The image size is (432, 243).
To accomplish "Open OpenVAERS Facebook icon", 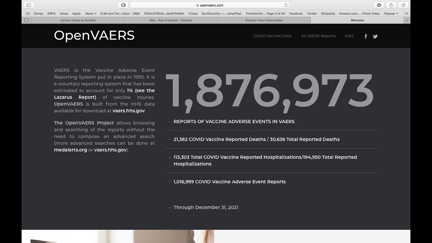I will (x=366, y=36).
